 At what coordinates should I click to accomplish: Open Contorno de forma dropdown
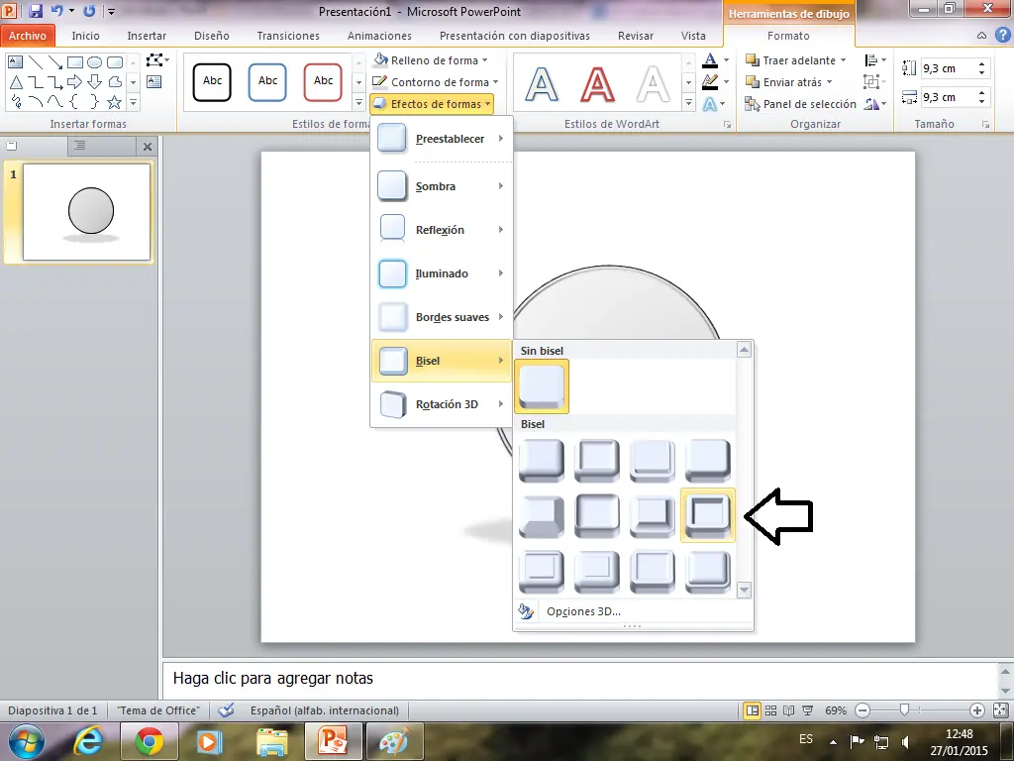pyautogui.click(x=436, y=82)
